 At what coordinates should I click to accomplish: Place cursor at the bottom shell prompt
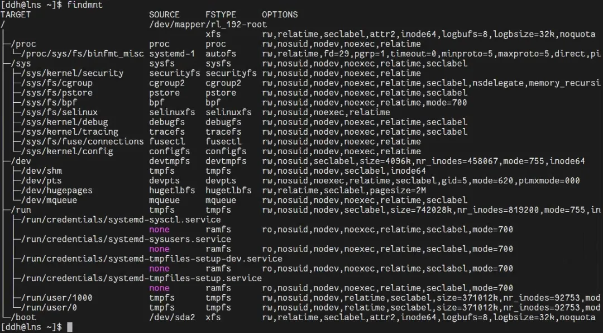(69, 327)
